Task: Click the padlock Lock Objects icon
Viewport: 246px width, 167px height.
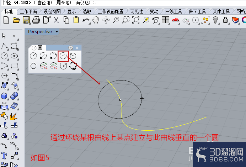Action: tap(225, 20)
